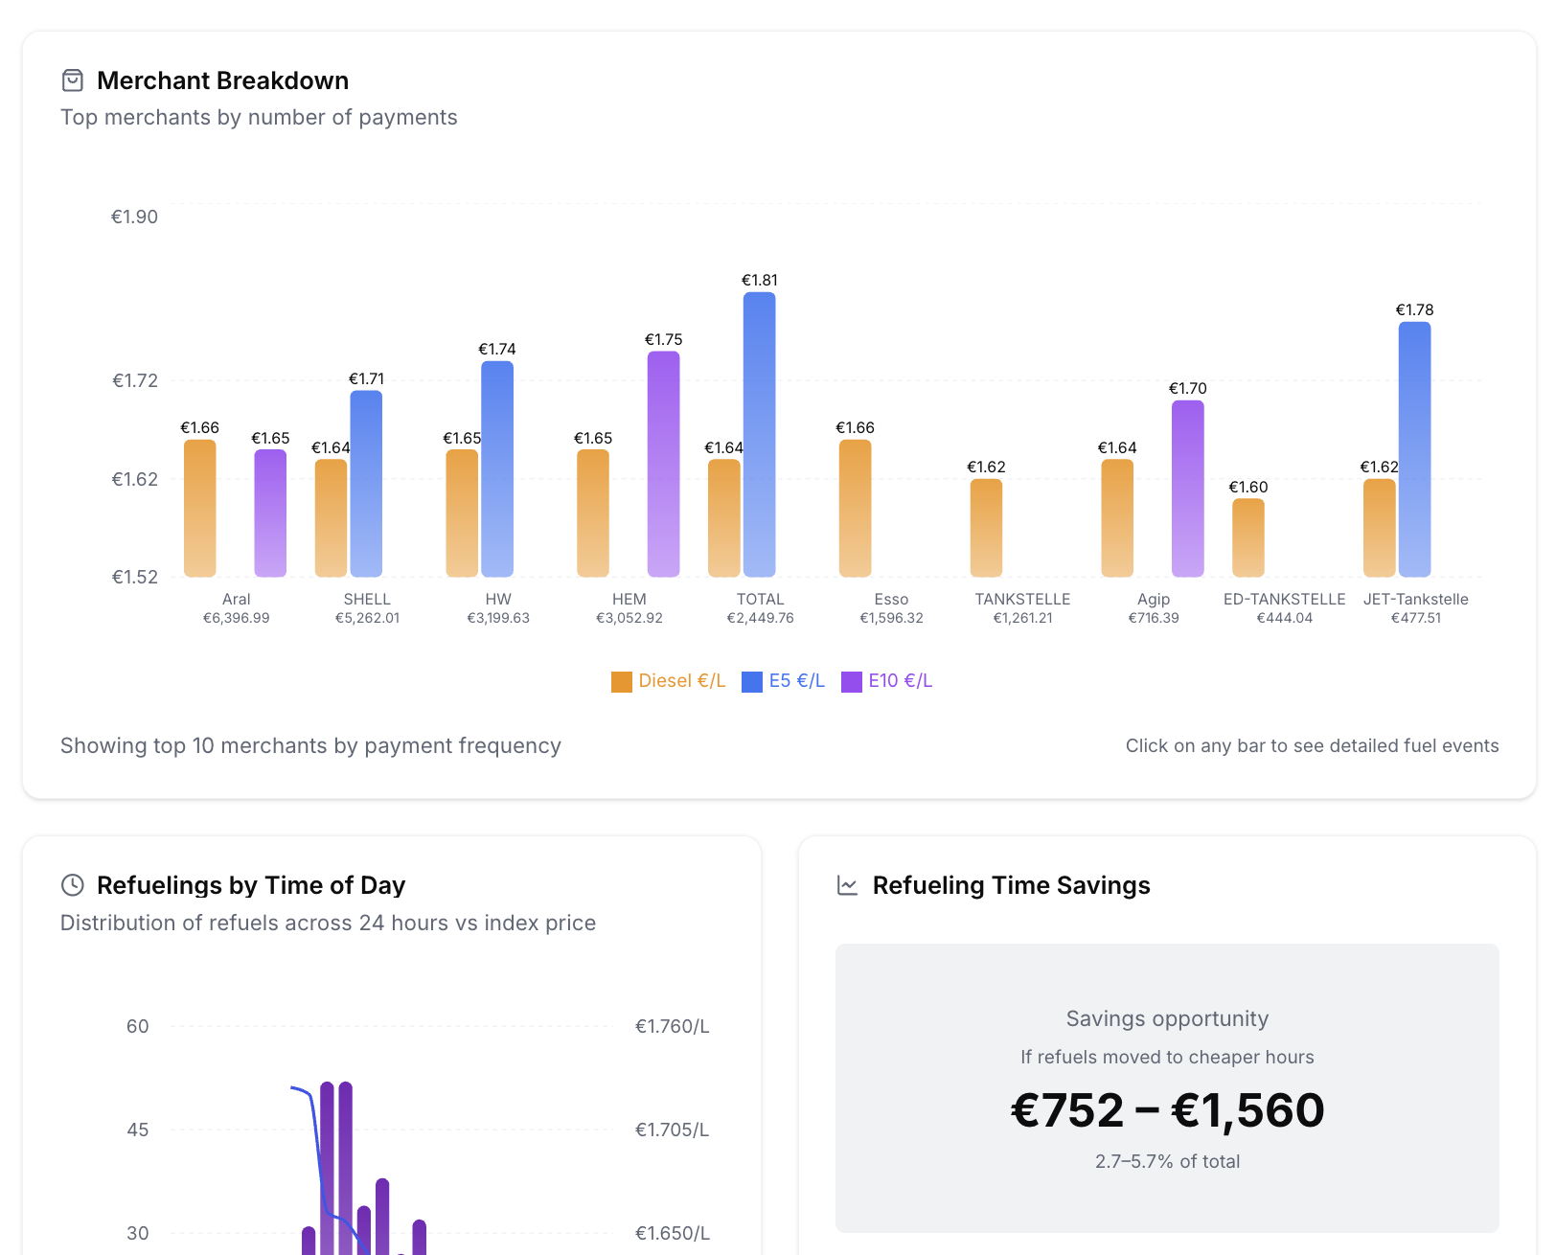The height and width of the screenshot is (1255, 1556).
Task: Select the ED-TANKSTELLE €1.60 Diesel bar
Action: (1247, 537)
